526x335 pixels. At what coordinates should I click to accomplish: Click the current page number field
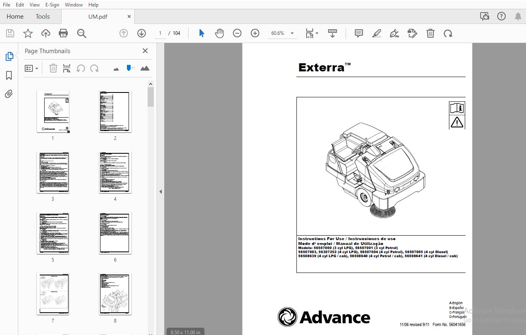click(161, 33)
